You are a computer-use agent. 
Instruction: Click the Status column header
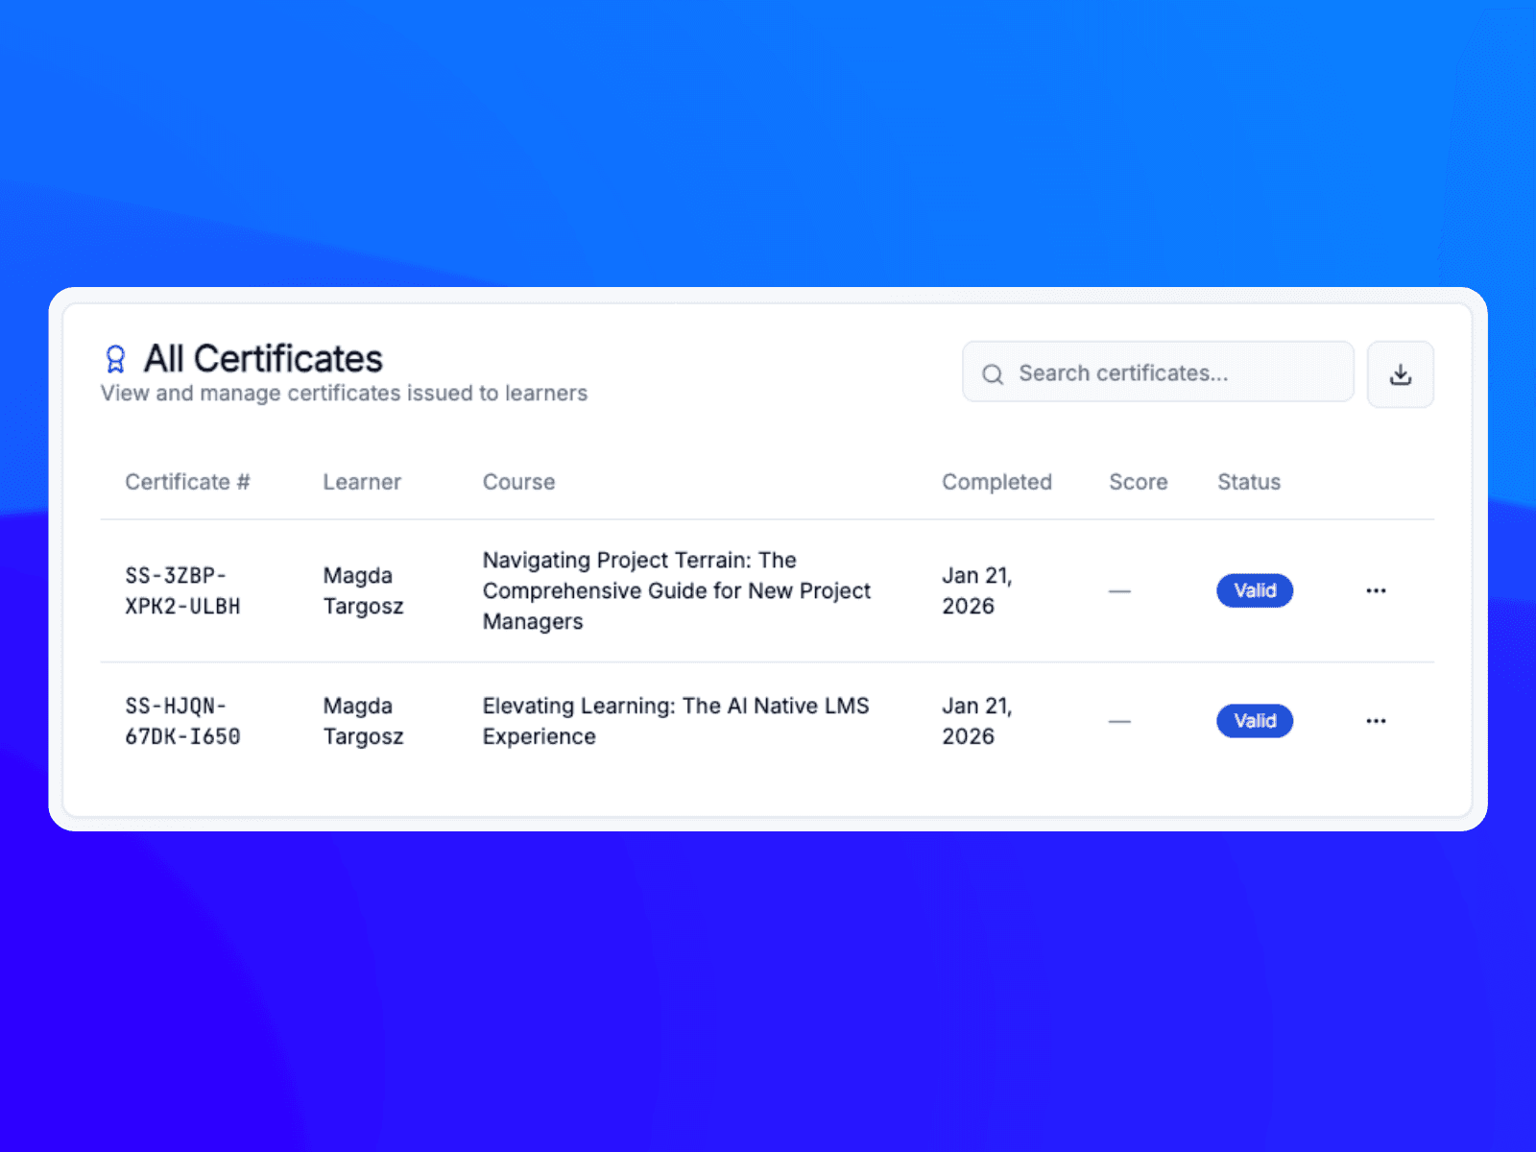tap(1249, 482)
